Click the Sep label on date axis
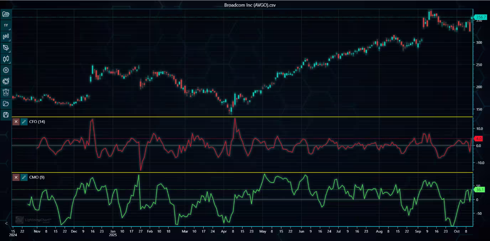Image resolution: width=490 pixels, height=241 pixels. pyautogui.click(x=417, y=231)
